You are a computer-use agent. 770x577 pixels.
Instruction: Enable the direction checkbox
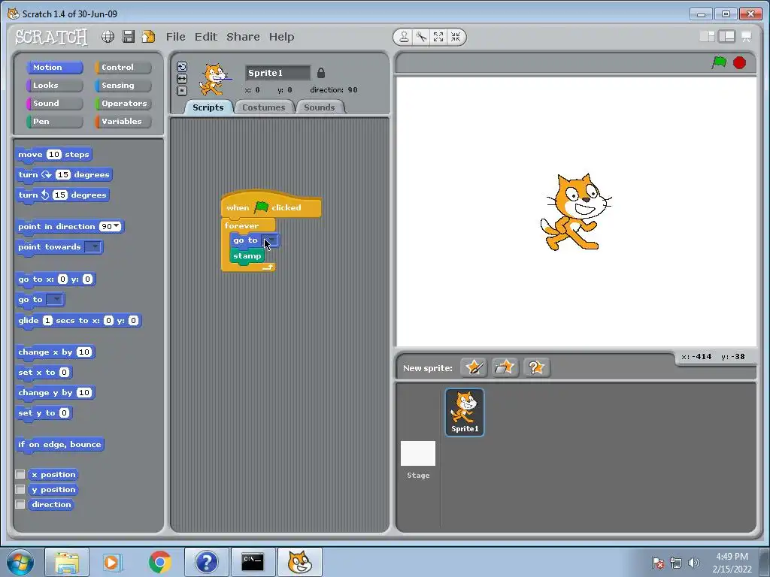tap(20, 504)
